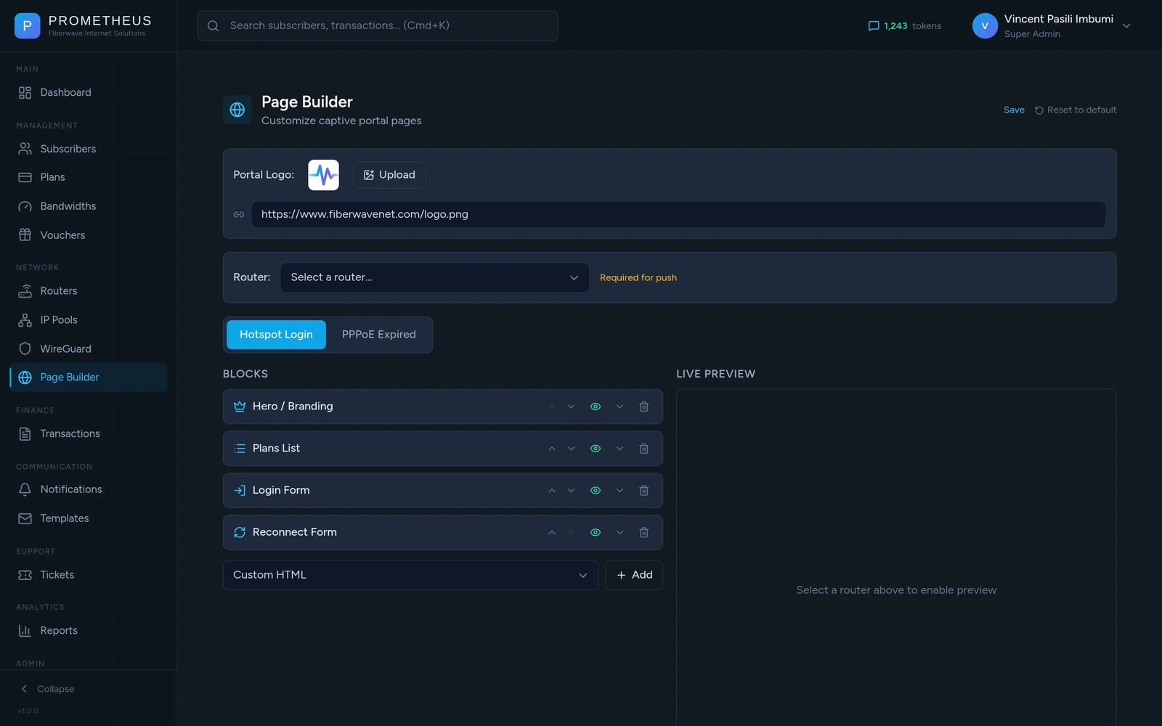Click the Add block button

click(x=634, y=575)
